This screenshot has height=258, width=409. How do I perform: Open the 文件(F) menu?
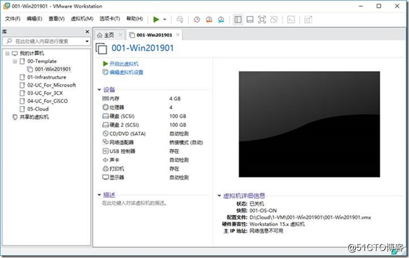pyautogui.click(x=13, y=19)
